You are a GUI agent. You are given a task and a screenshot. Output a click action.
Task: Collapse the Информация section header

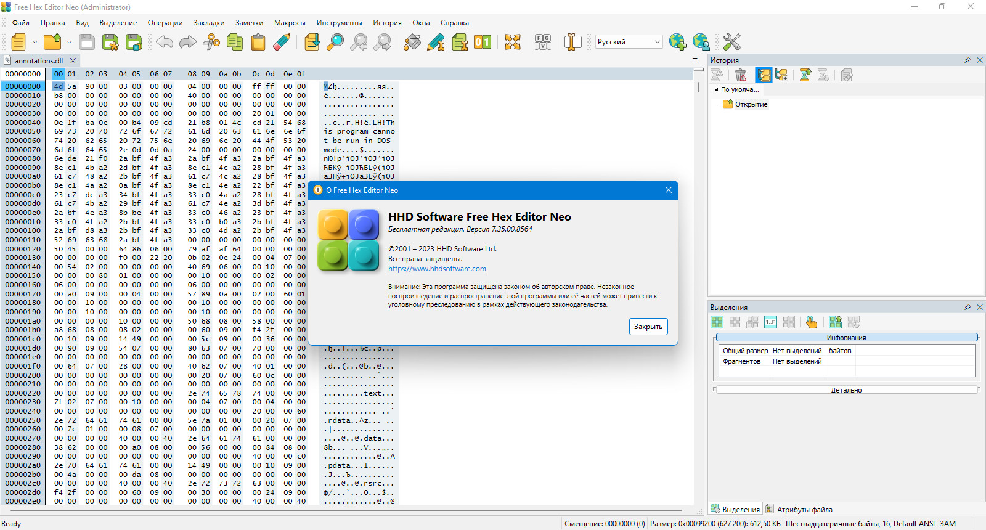pos(846,338)
